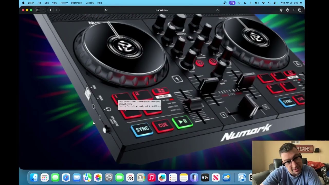Click the eject icon in menu bar
The width and height of the screenshot is (329, 185).
pos(245,3)
